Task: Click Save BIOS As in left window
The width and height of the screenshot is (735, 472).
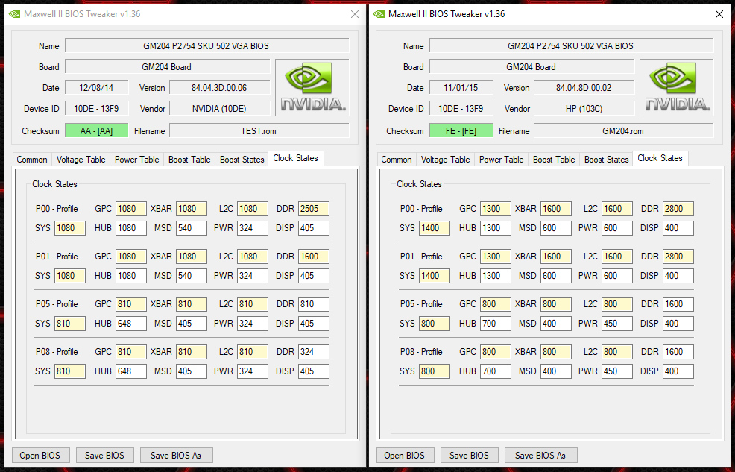Action: (x=176, y=455)
